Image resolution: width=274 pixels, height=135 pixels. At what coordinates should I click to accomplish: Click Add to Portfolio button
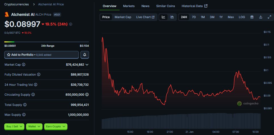[41, 55]
